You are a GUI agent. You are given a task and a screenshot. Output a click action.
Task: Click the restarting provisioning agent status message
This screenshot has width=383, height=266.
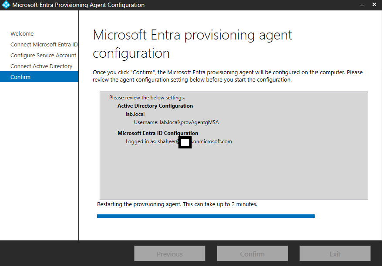(177, 204)
